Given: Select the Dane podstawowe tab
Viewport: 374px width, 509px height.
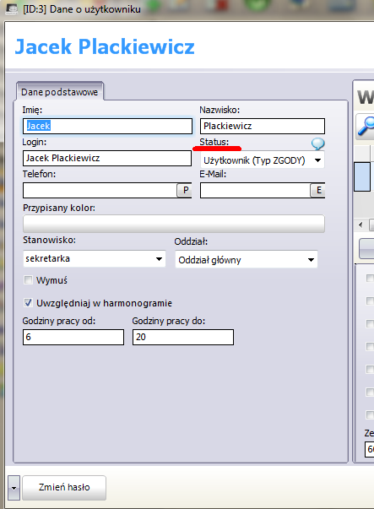Looking at the screenshot, I should click(x=60, y=92).
